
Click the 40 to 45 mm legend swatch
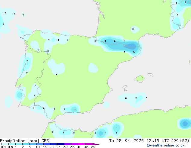pyautogui.click(x=82, y=144)
